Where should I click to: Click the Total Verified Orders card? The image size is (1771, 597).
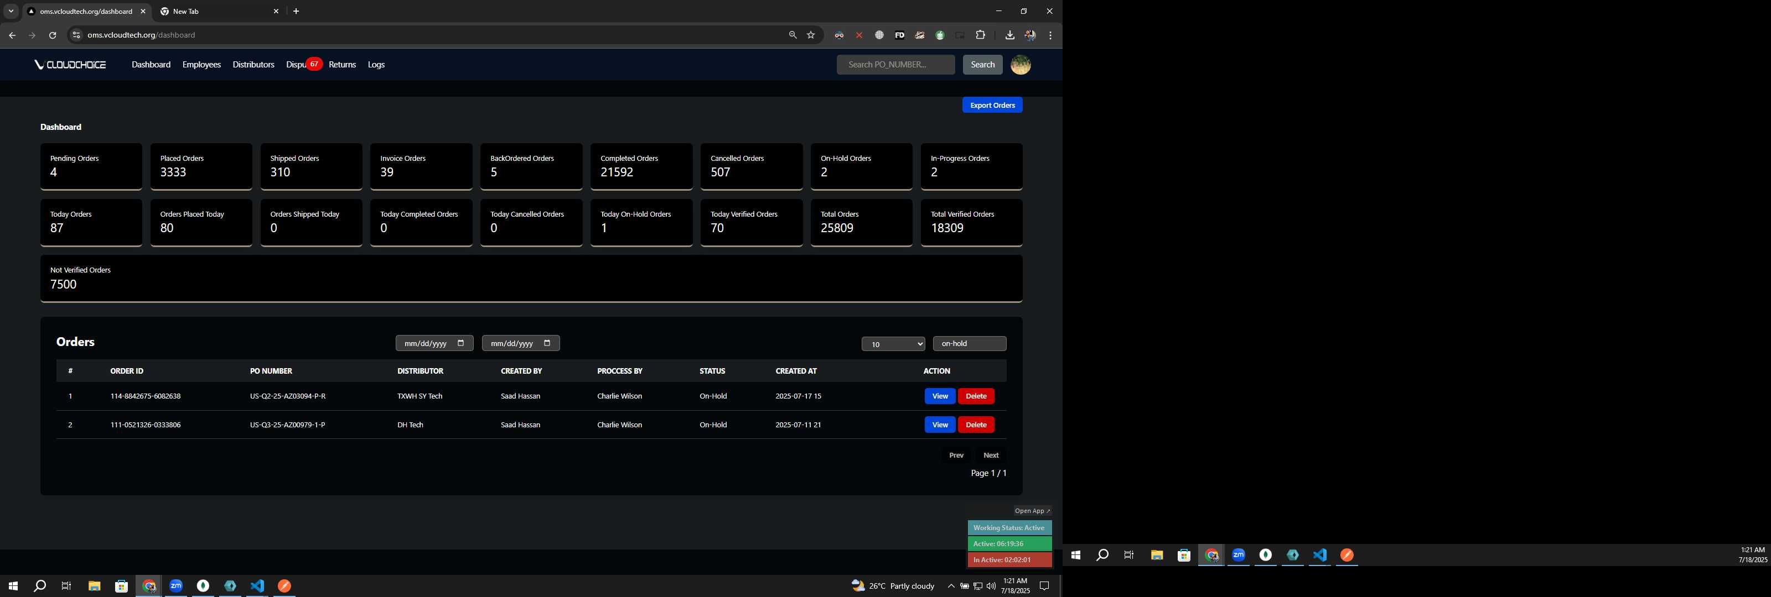[971, 223]
